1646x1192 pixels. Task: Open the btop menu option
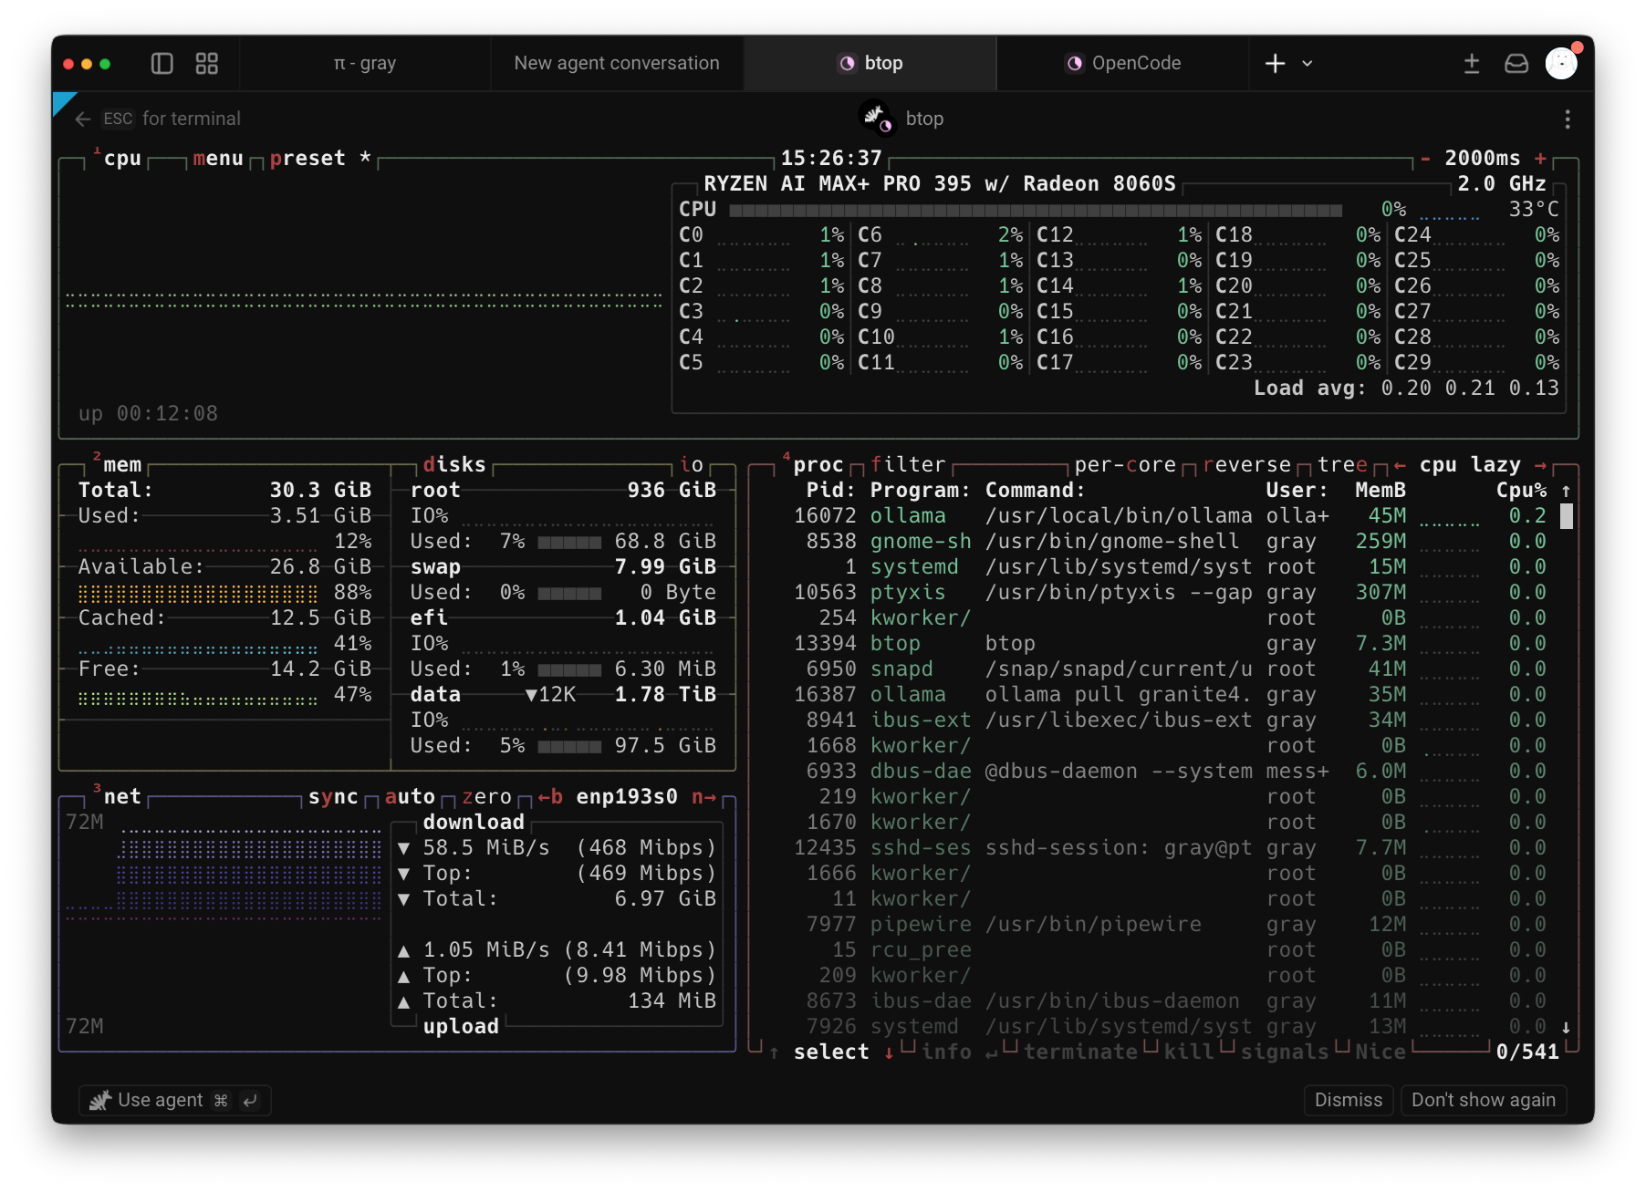218,158
